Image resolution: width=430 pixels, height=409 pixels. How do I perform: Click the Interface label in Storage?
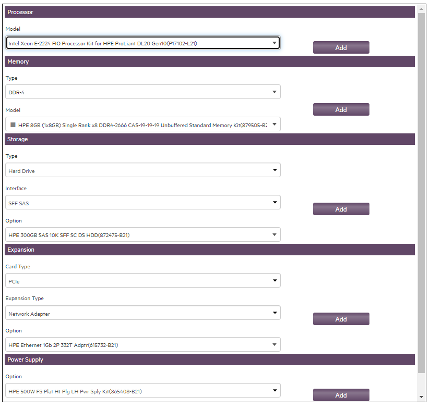point(16,189)
